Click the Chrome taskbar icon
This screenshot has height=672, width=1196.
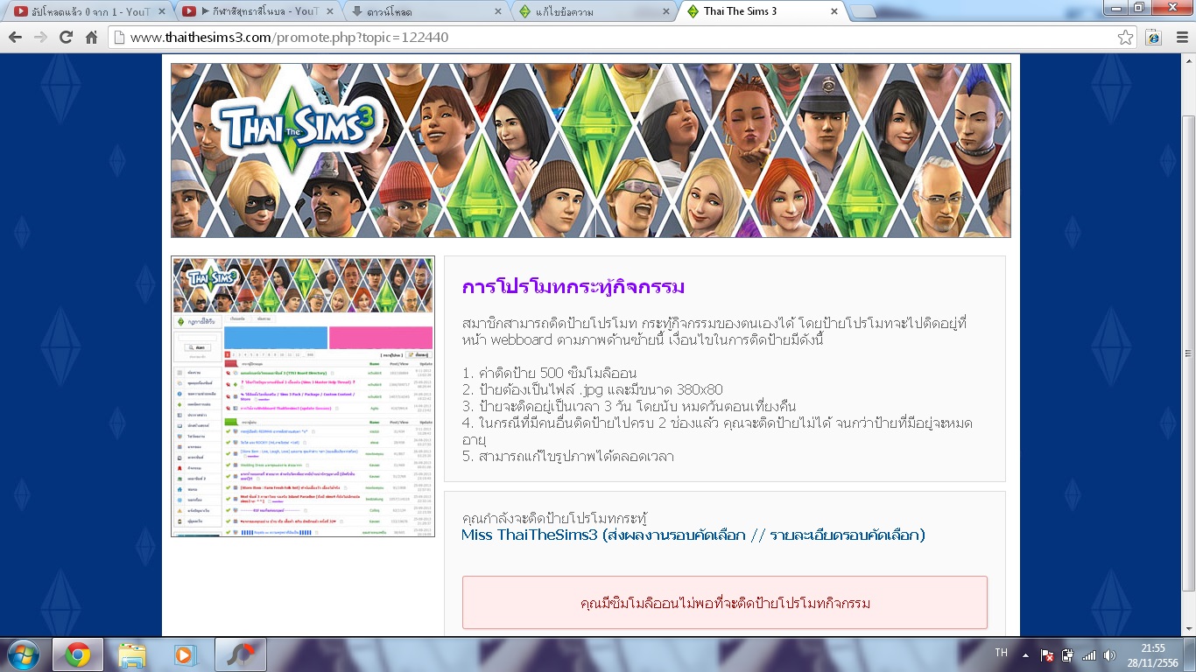coord(78,654)
